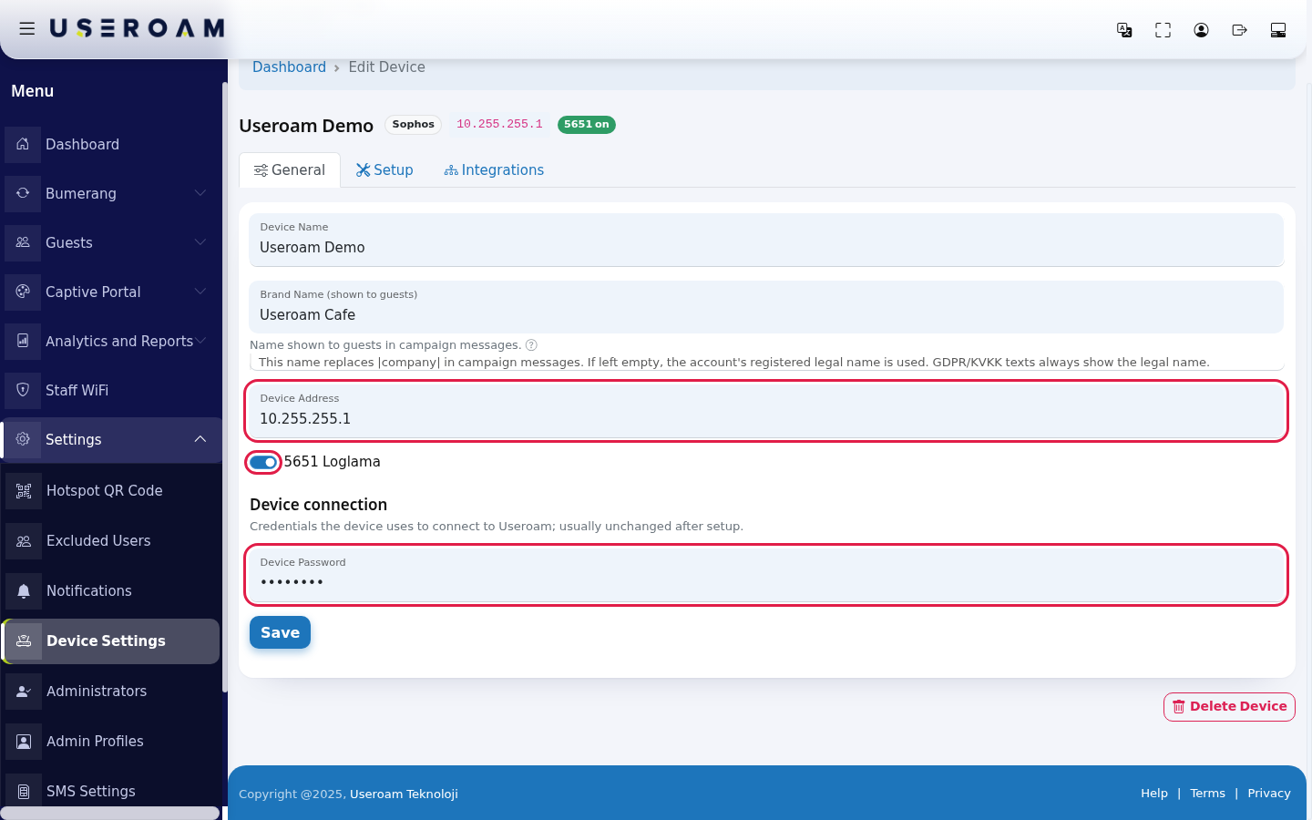The image size is (1312, 820).
Task: Toggle fullscreen mode icon
Action: point(1163,30)
